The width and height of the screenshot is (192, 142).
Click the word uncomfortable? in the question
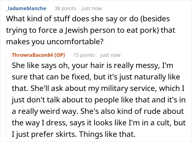coord(75,42)
